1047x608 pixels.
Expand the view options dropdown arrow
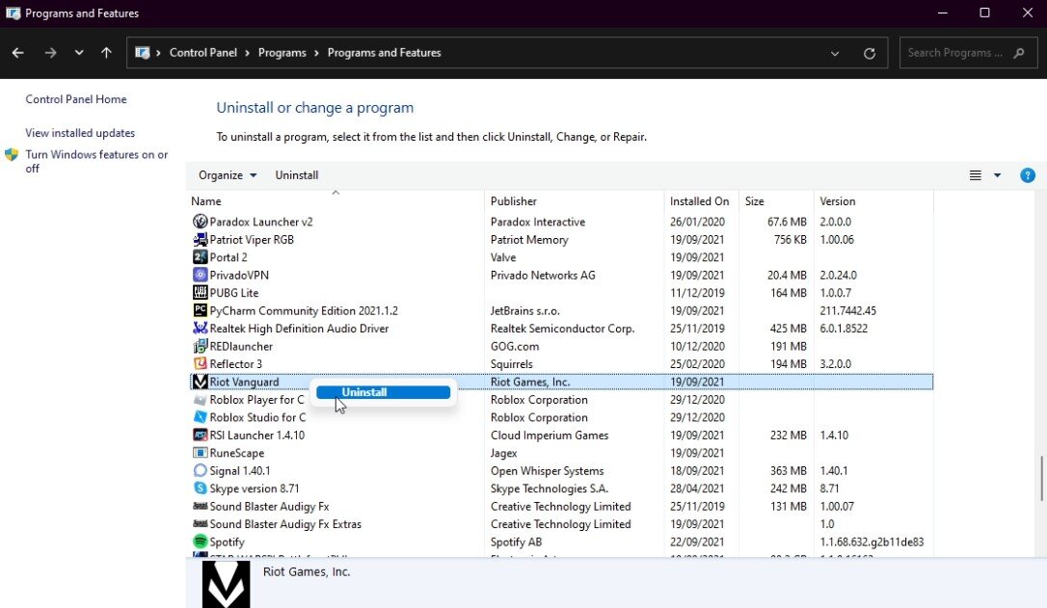[997, 175]
